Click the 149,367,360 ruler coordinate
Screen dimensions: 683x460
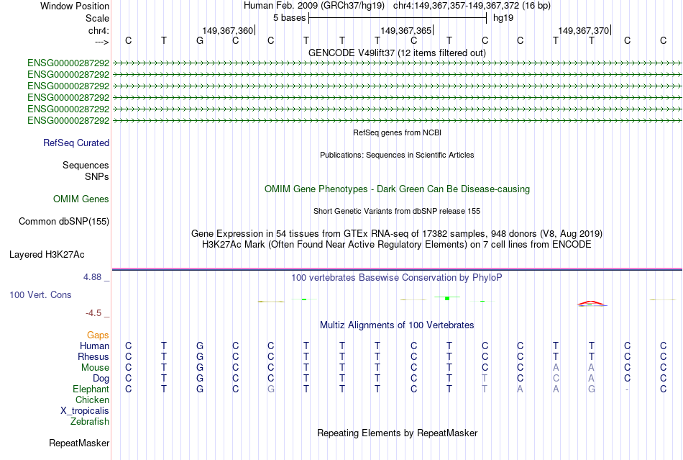pos(227,30)
